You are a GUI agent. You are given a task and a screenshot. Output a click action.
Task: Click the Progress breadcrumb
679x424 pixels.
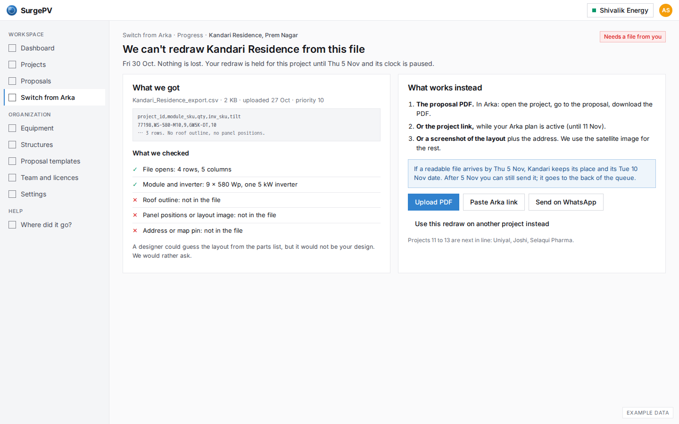190,35
